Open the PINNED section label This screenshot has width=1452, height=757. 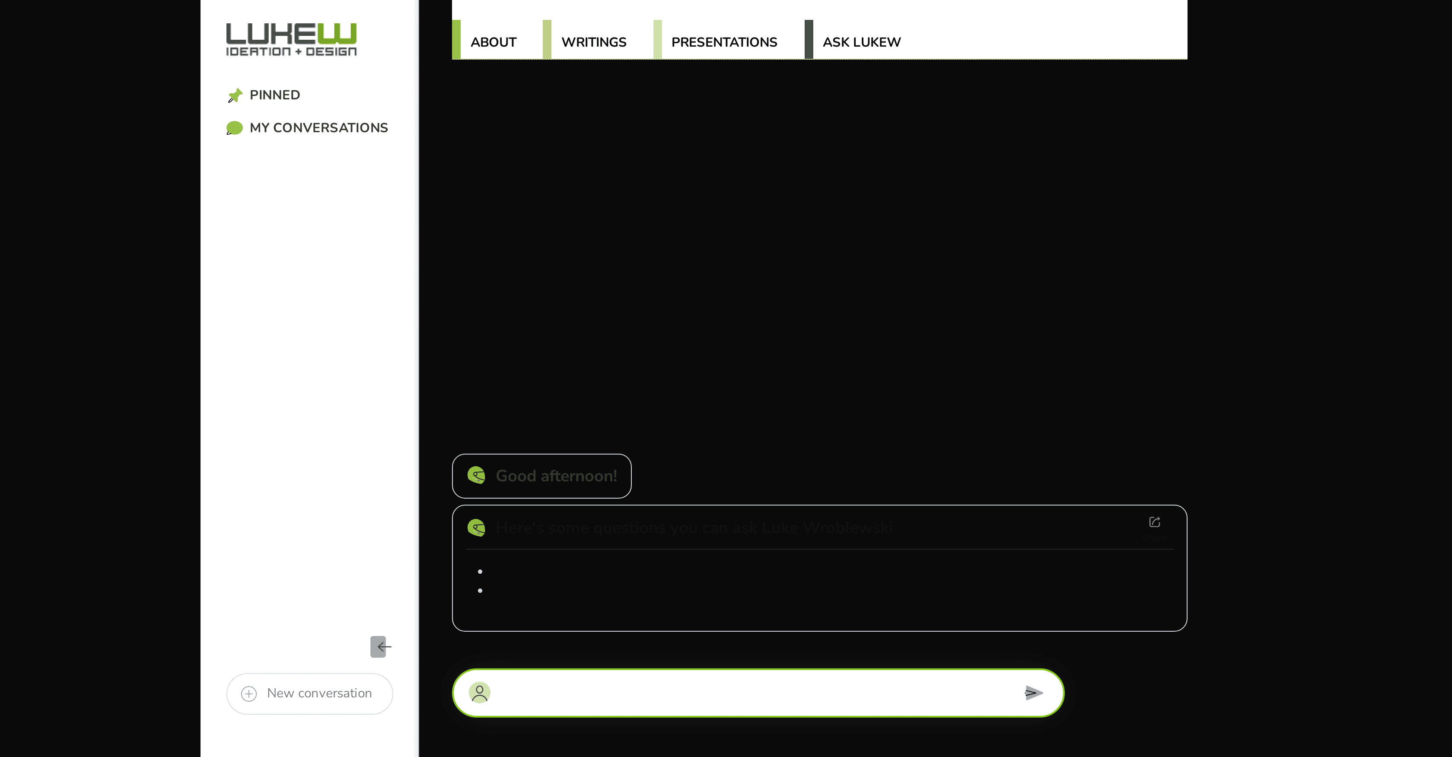click(274, 95)
